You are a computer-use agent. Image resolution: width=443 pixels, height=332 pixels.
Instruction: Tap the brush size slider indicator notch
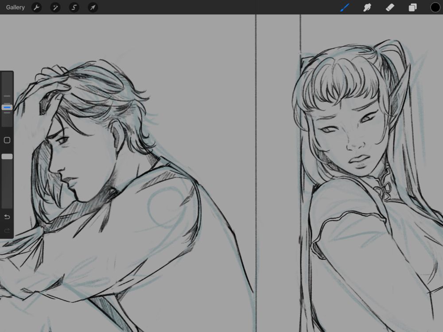point(7,107)
